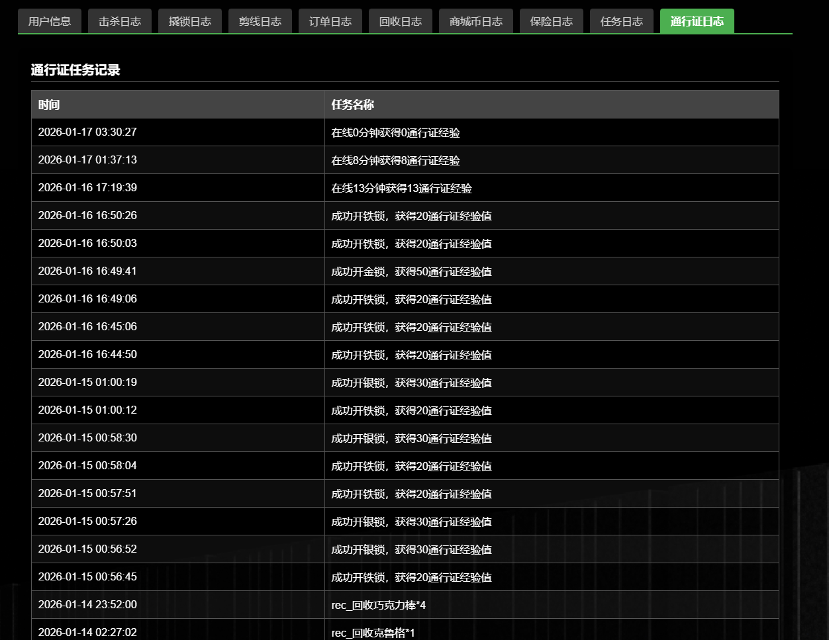Click entry 在线0分钟获得0通行证经验
Viewport: 829px width, 640px height.
(x=396, y=132)
